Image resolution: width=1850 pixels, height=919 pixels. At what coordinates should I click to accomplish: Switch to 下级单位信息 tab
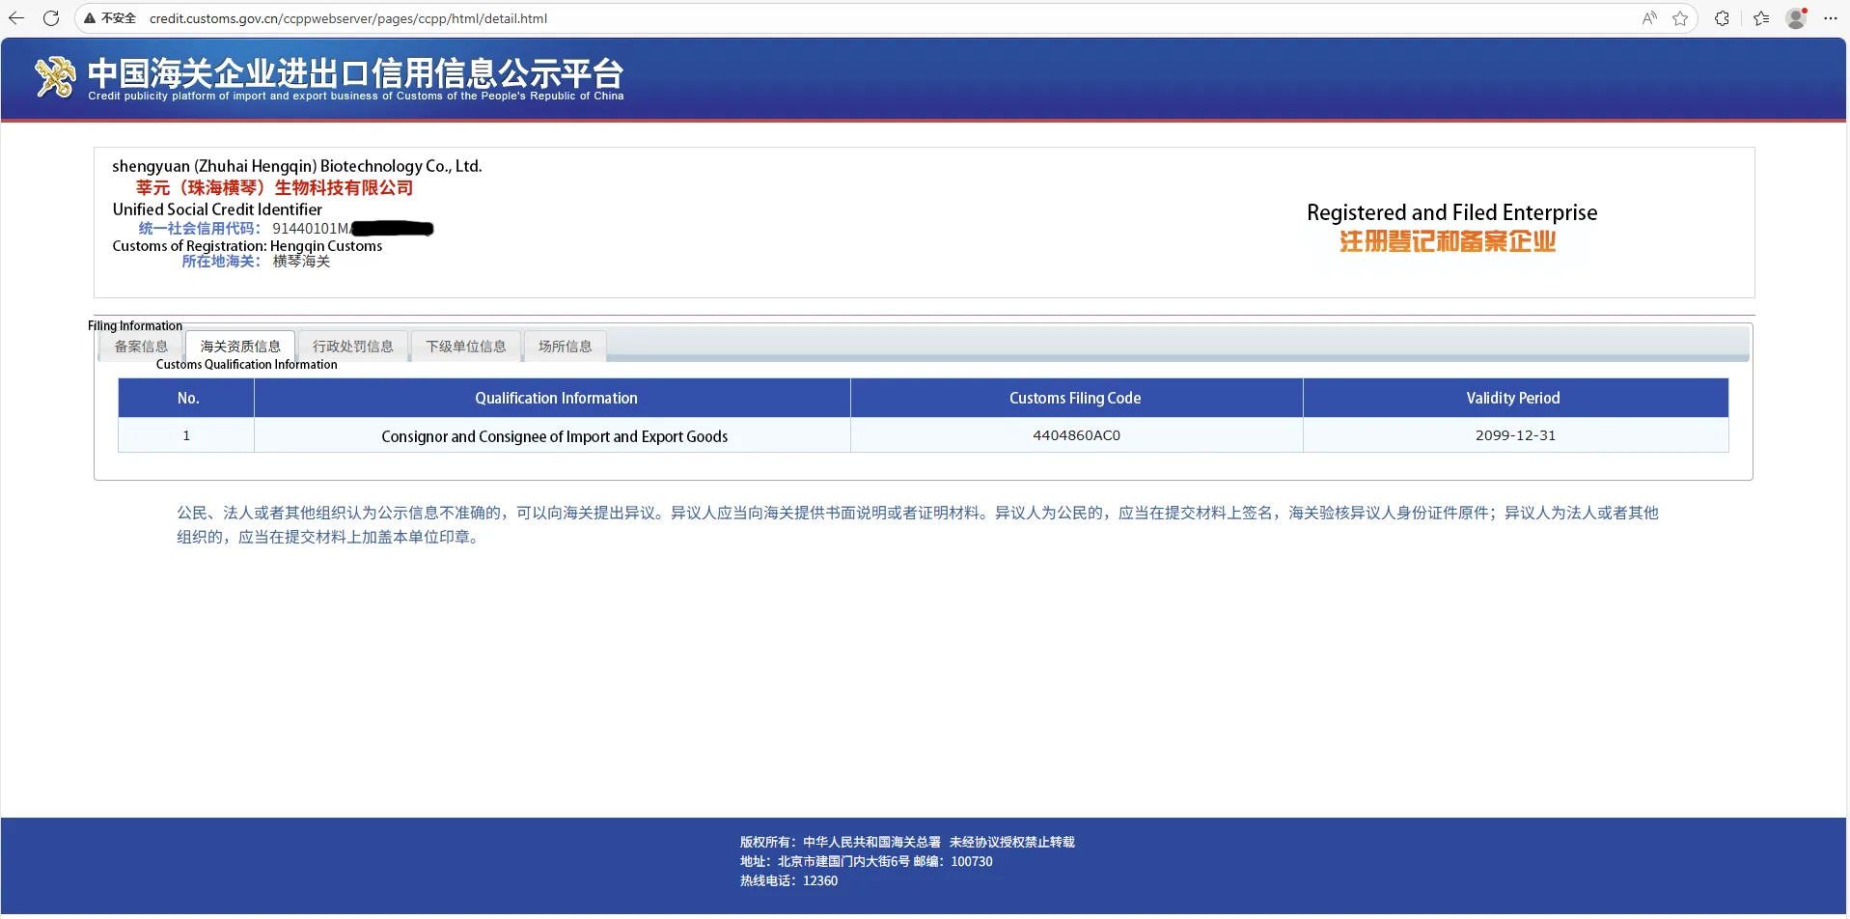pos(466,347)
